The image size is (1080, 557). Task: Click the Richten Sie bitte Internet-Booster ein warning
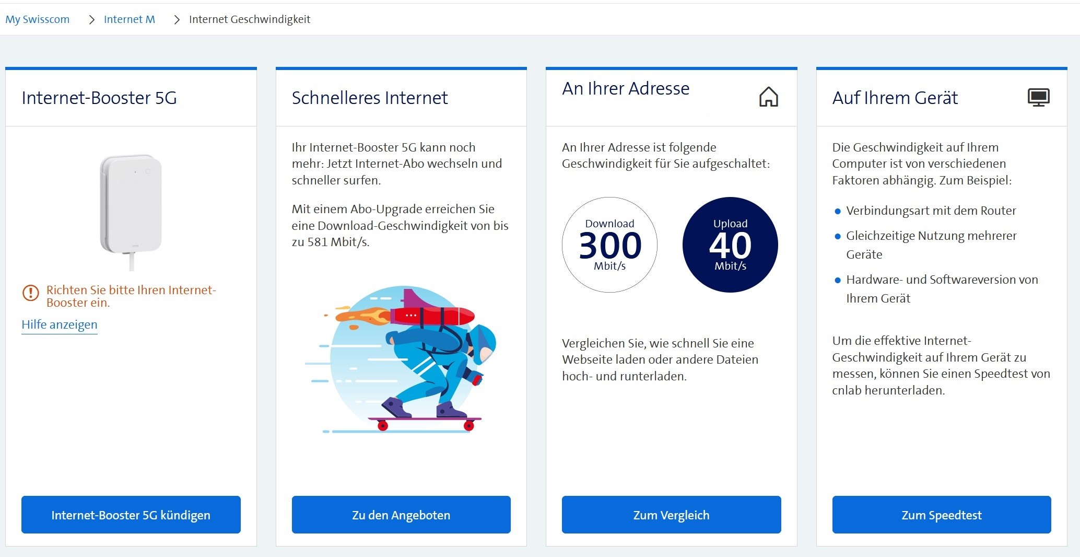(131, 296)
